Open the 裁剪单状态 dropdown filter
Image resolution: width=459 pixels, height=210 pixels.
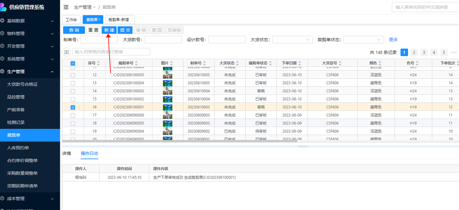pyautogui.click(x=364, y=40)
